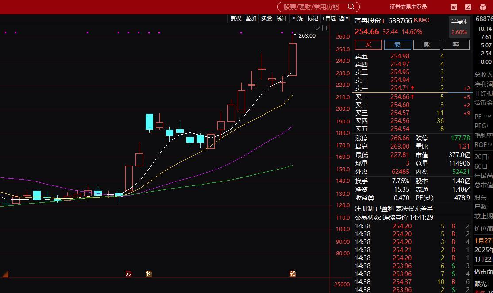Click the 交易状态 连续竞价 status line
The height and width of the screenshot is (293, 493).
coord(393,217)
